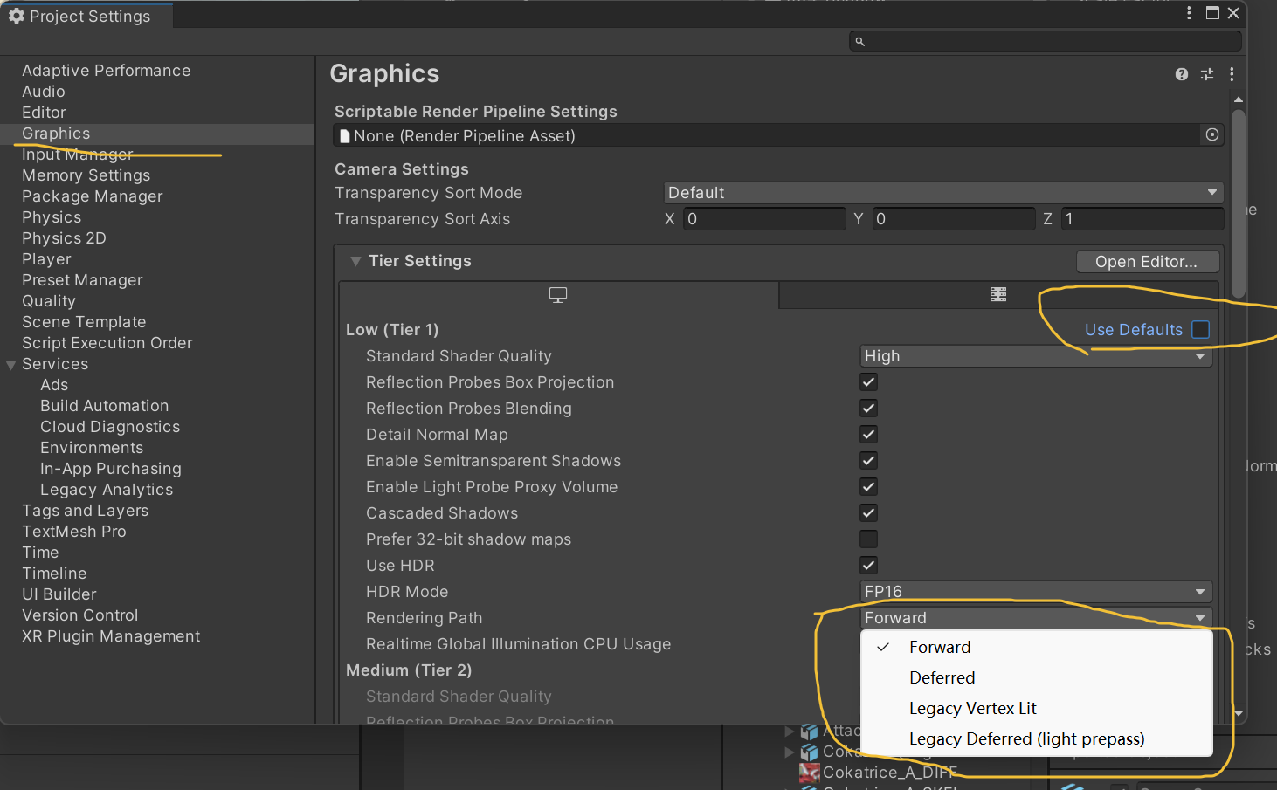The width and height of the screenshot is (1277, 790).
Task: Click the scroll up arrow of Graphics panel
Action: (1238, 100)
